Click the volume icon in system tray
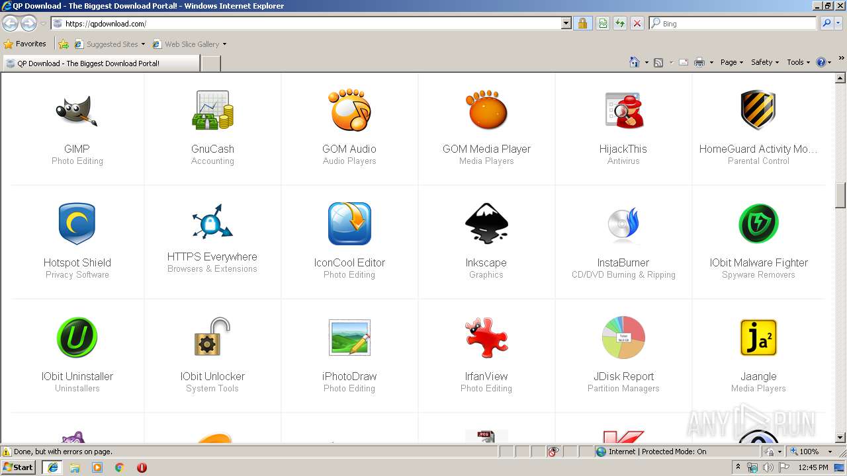 [x=768, y=467]
